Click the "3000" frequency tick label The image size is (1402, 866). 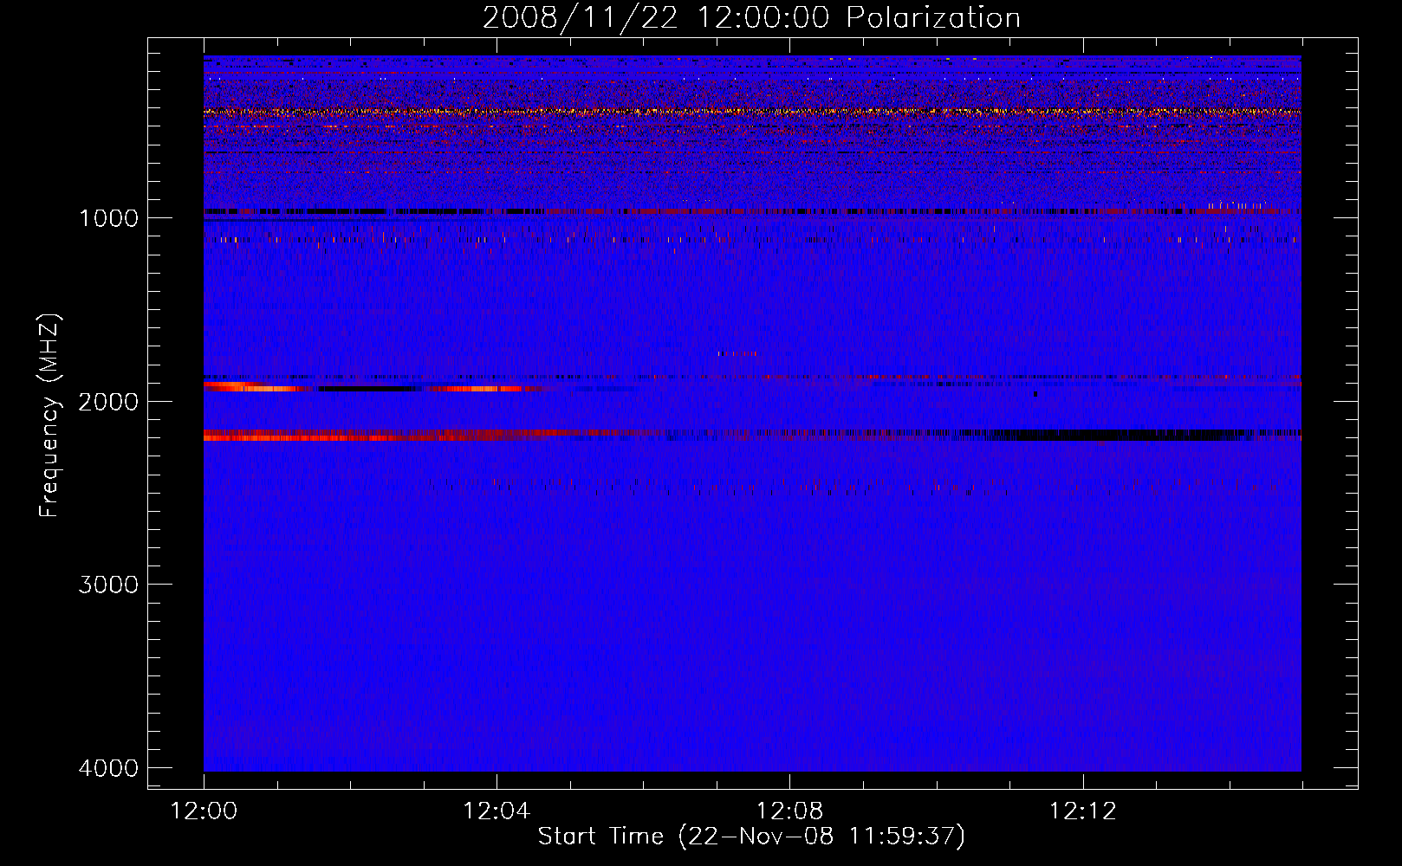(x=108, y=585)
